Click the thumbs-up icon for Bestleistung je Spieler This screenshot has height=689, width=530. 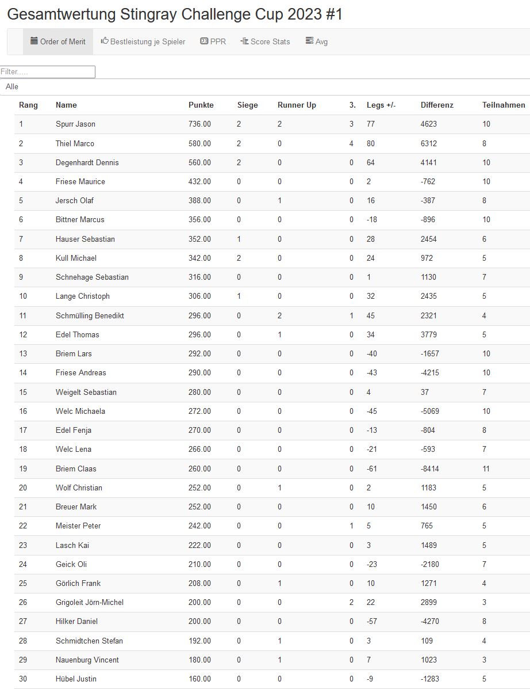coord(105,41)
